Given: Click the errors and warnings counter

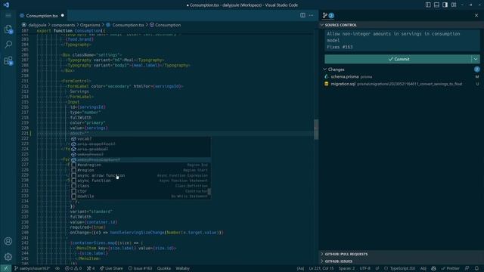Looking at the screenshot, I should pyautogui.click(x=73, y=268).
